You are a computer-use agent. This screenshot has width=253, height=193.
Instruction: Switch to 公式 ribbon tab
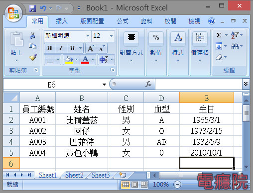click(x=123, y=21)
